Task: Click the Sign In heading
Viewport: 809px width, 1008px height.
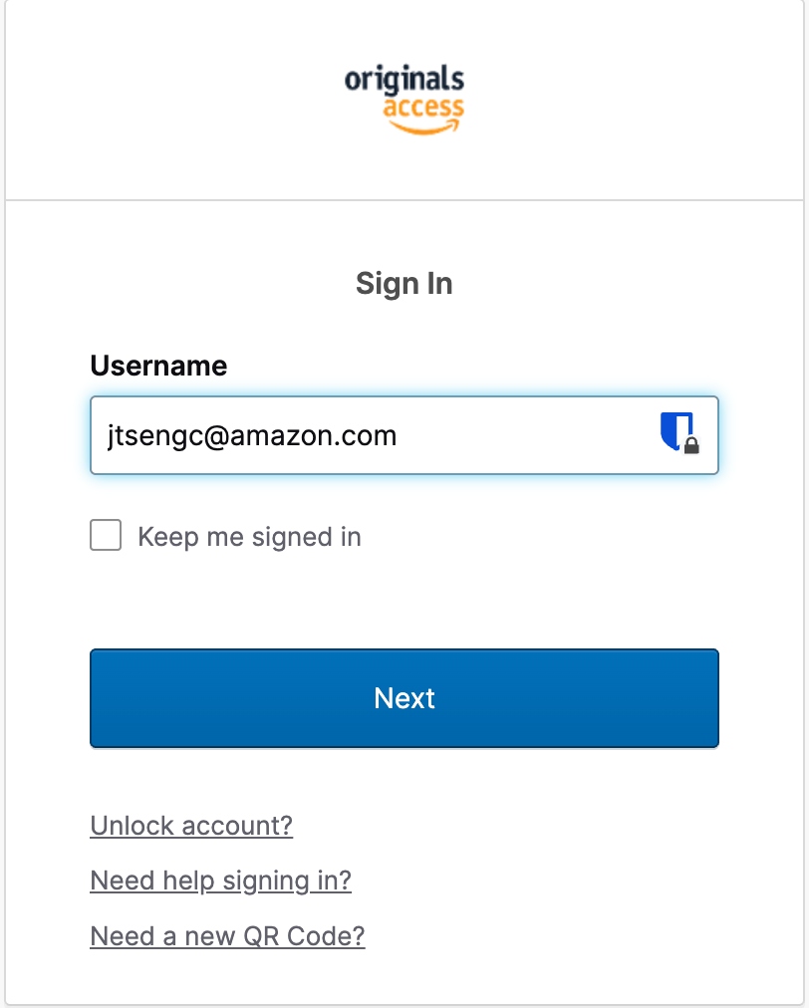Action: pos(404,283)
